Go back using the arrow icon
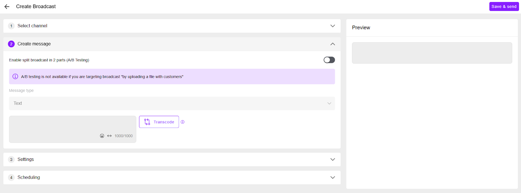Viewport: 521px width, 193px height. [x=7, y=6]
